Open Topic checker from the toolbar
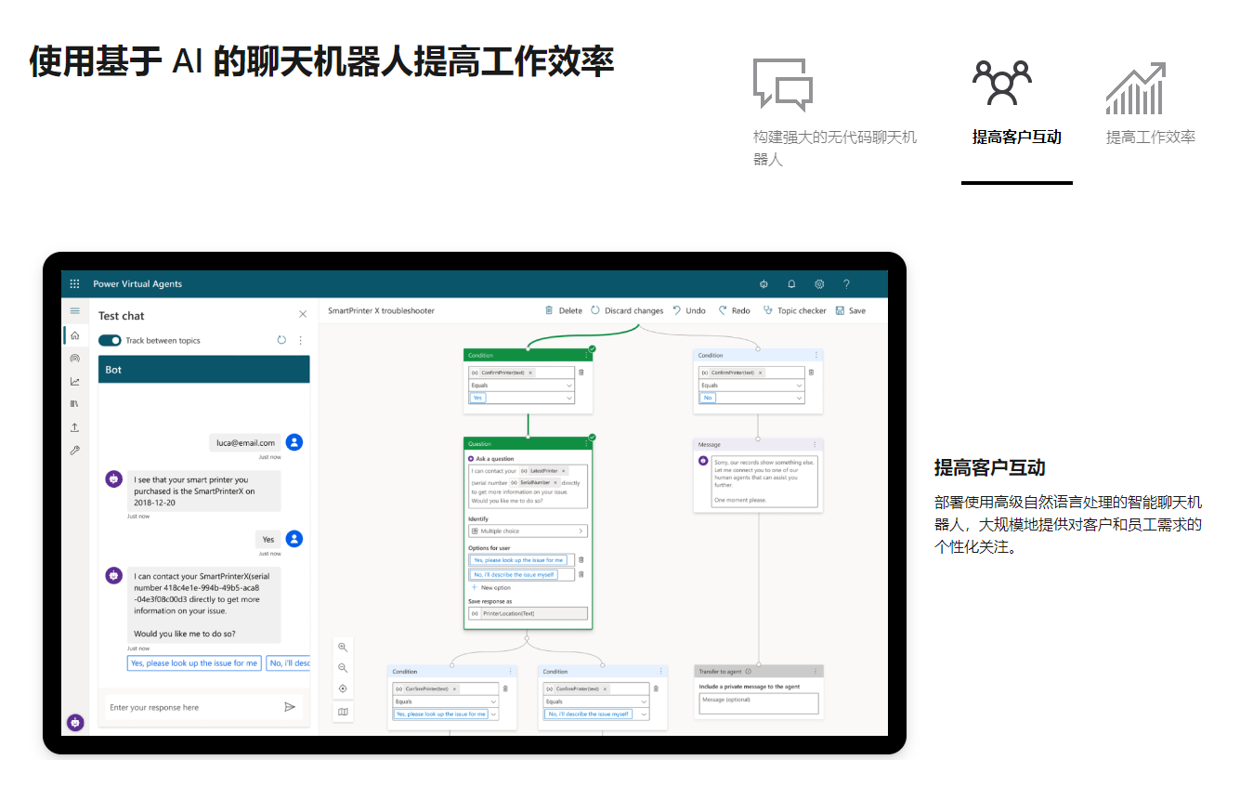This screenshot has height=786, width=1240. [794, 311]
